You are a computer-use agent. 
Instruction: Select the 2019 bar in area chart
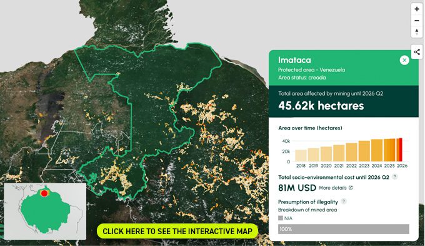(313, 155)
